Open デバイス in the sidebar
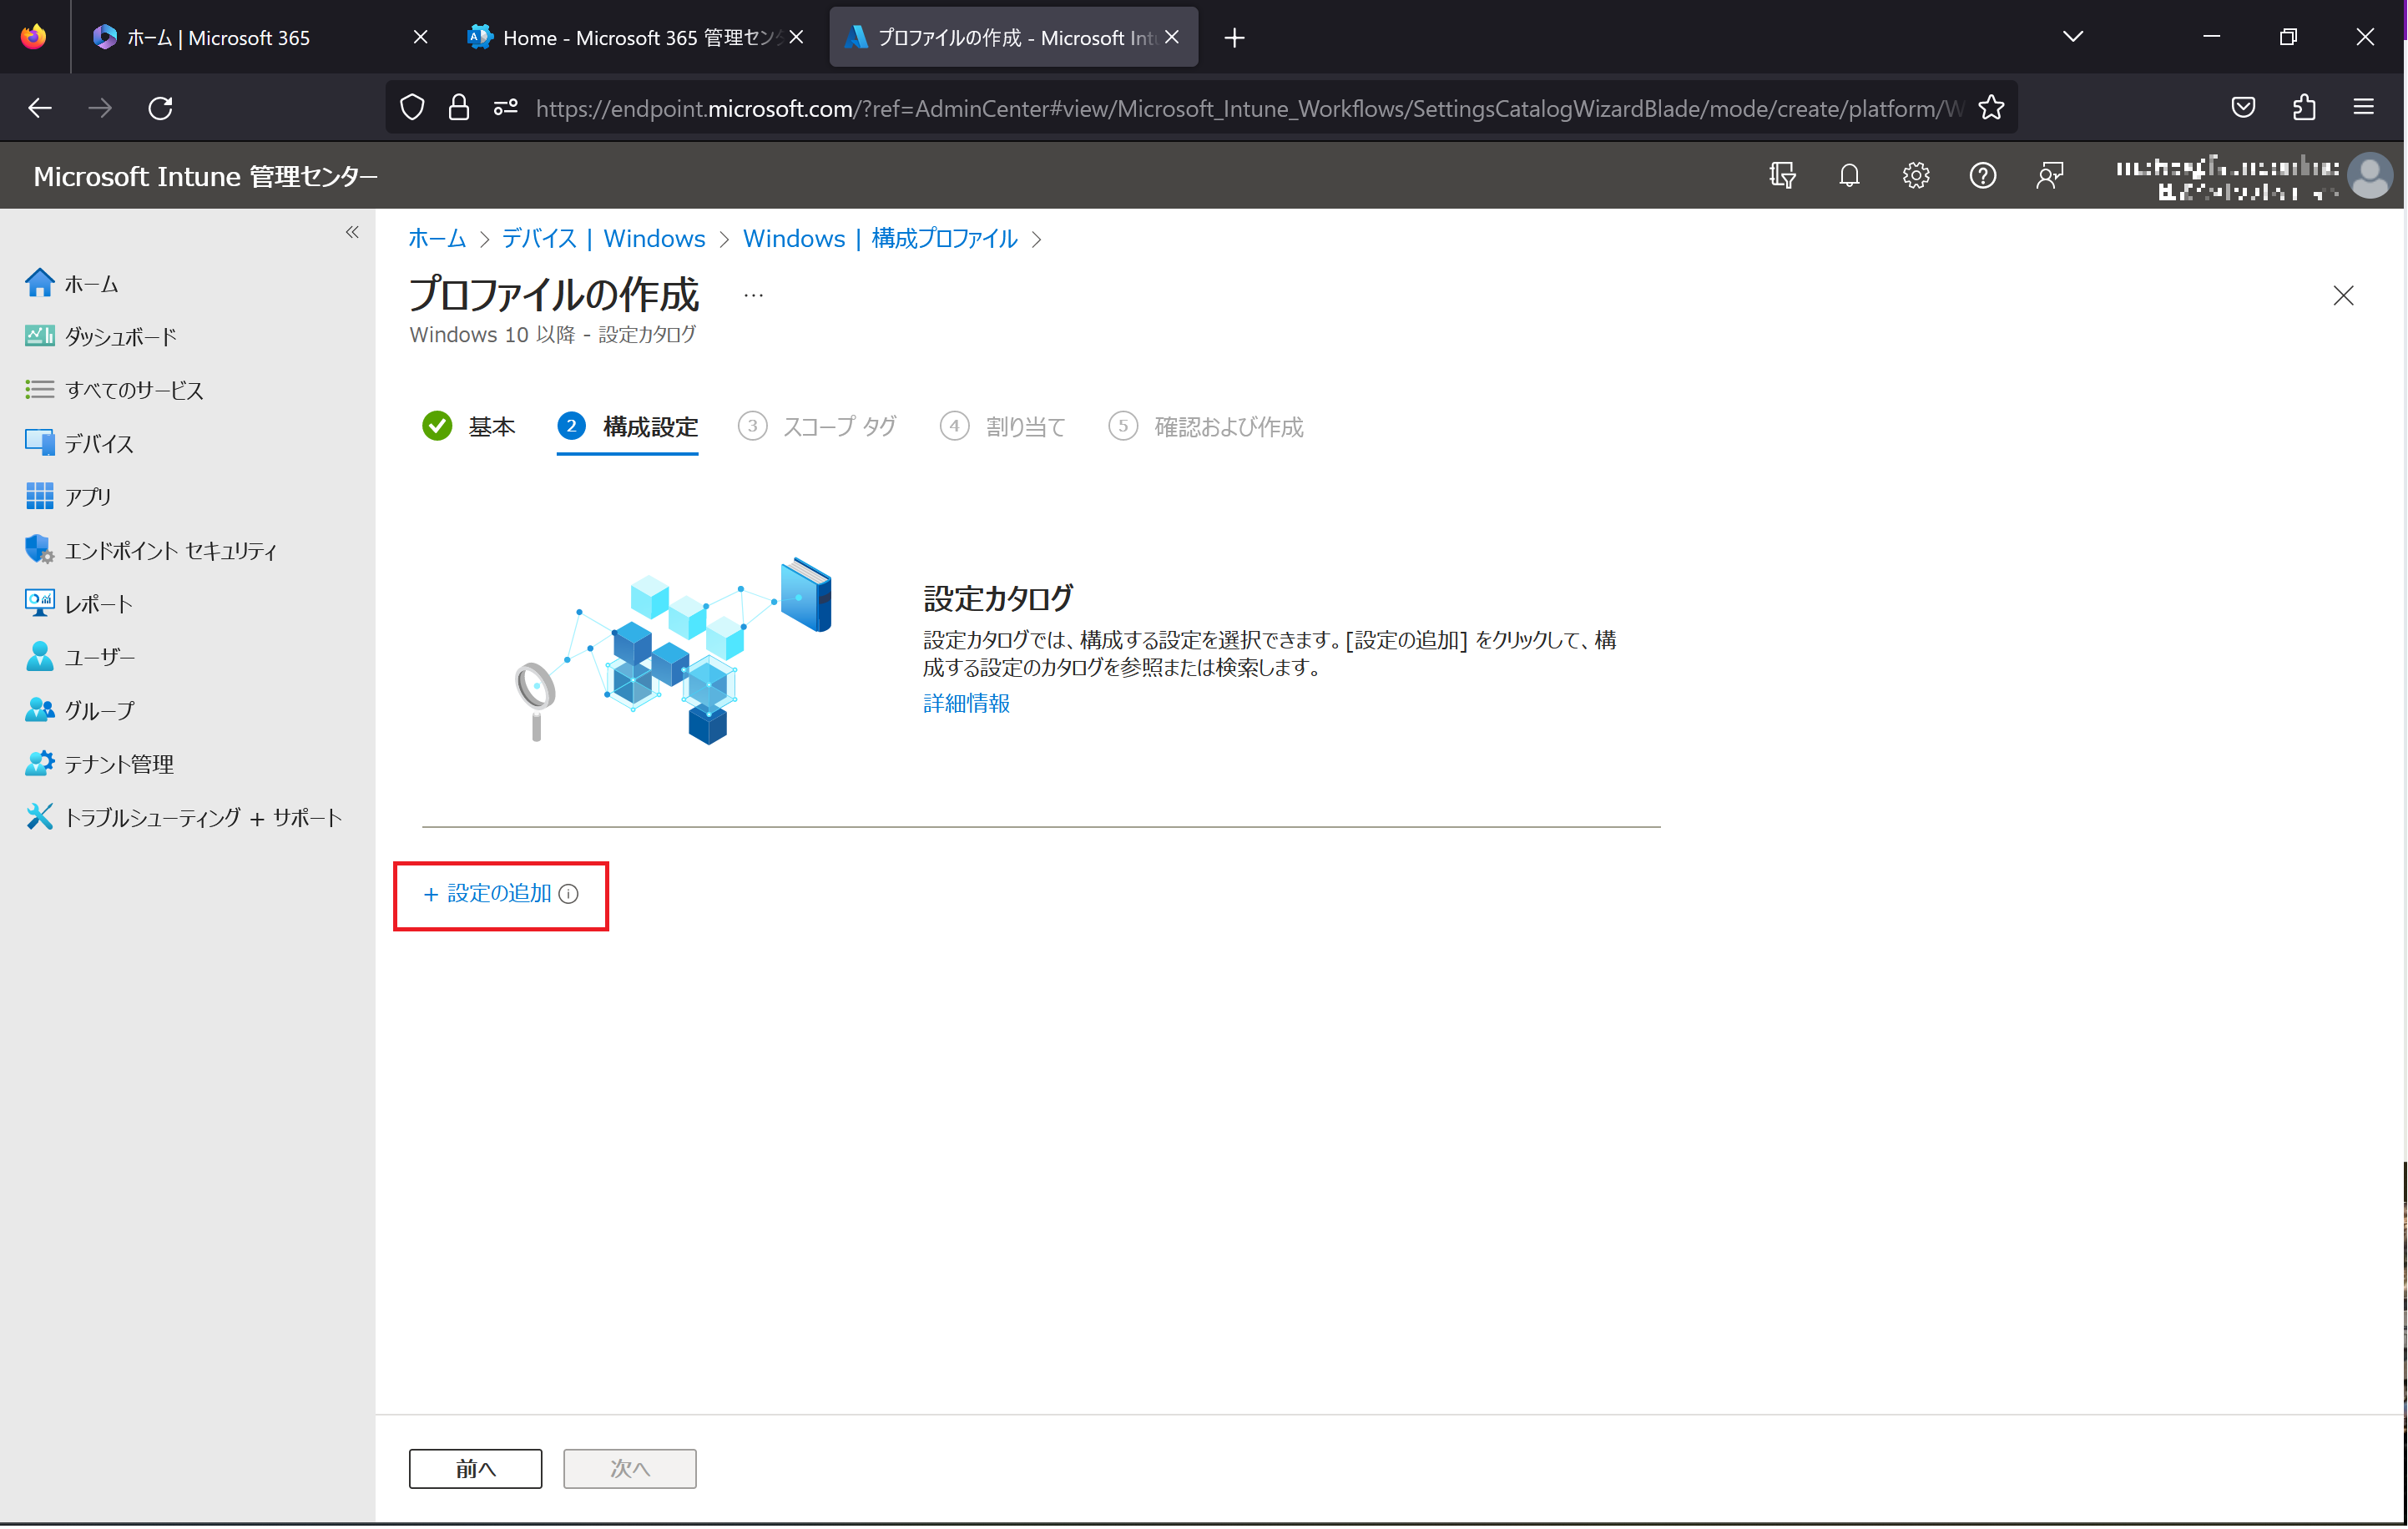The image size is (2408, 1529). [79, 443]
